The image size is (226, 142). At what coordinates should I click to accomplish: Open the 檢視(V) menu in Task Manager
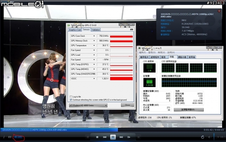coord(161,53)
